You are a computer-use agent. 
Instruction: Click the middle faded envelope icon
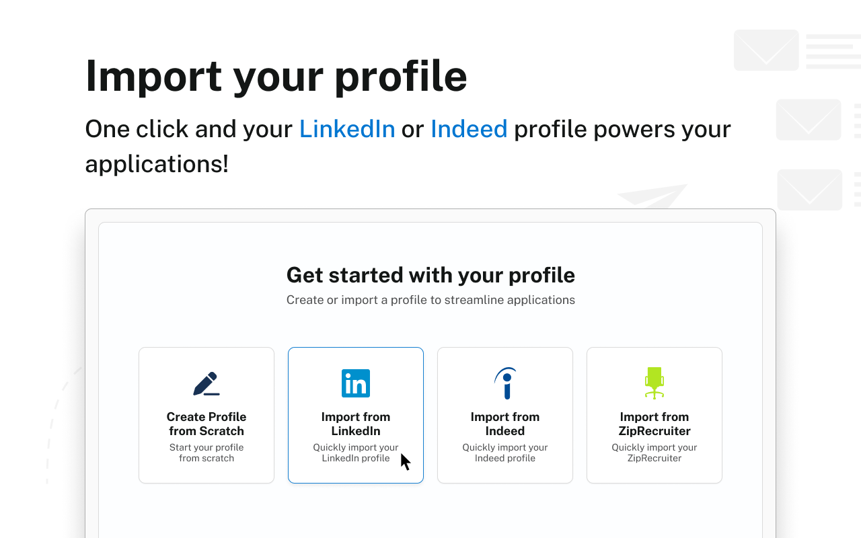(809, 120)
